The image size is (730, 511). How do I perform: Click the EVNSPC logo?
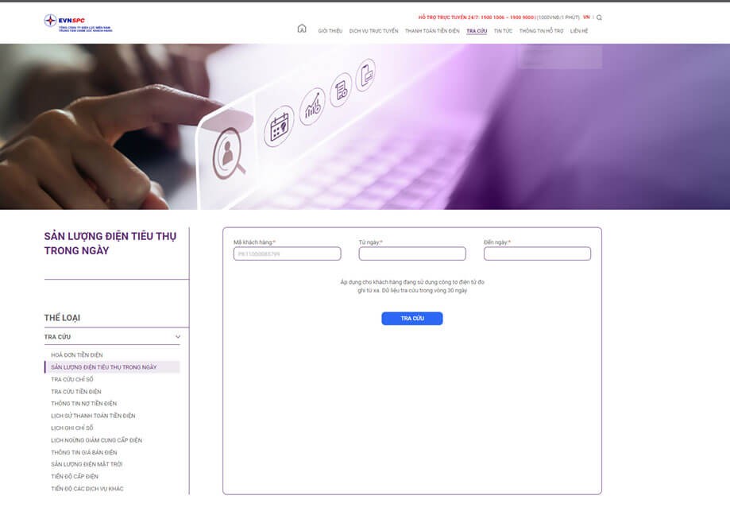[78, 23]
